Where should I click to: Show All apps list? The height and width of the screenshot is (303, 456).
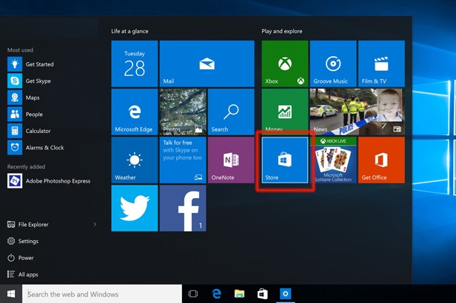[23, 274]
